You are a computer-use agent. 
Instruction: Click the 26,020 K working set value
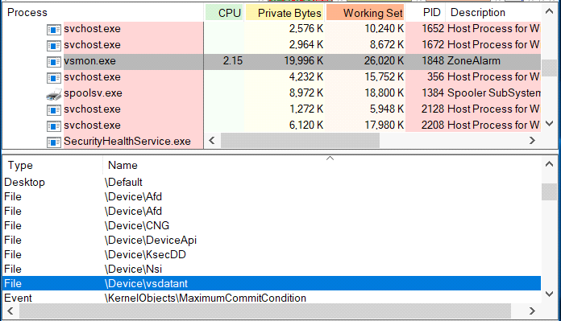click(384, 61)
